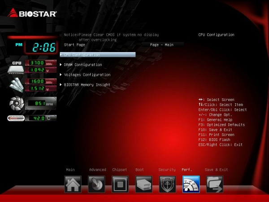Image resolution: width=269 pixels, height=202 pixels.
Task: Click the 'F1: General Help' hint
Action: 215,120
